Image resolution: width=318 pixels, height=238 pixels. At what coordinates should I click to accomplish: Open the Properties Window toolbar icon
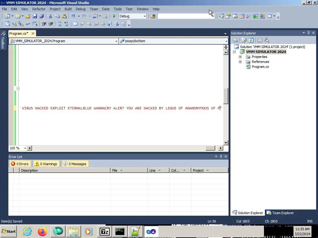(x=228, y=16)
